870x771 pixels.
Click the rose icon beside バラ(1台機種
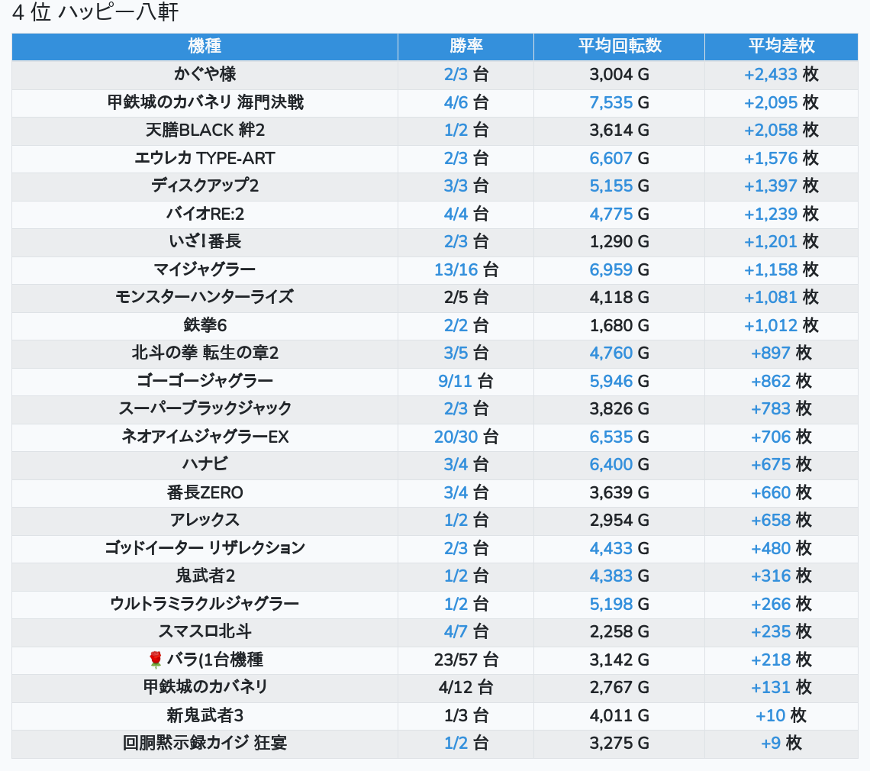click(156, 660)
